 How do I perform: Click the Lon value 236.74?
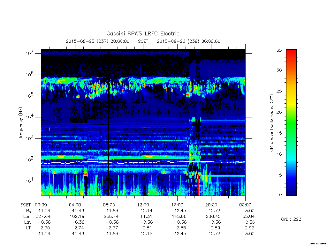[112, 217]
